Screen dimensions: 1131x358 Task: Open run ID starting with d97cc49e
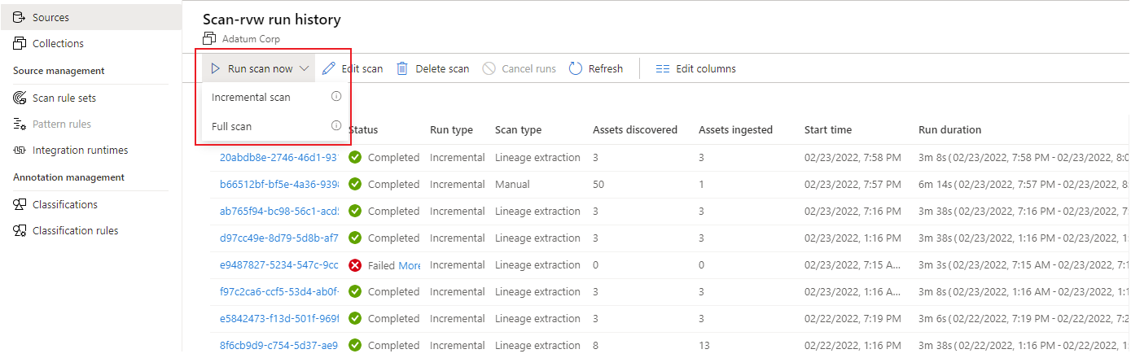(x=278, y=238)
